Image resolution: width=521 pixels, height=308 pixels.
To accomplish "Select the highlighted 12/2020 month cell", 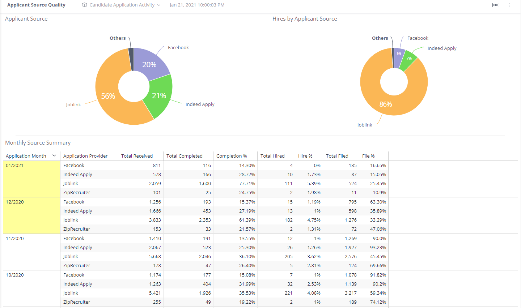I will tap(14, 202).
